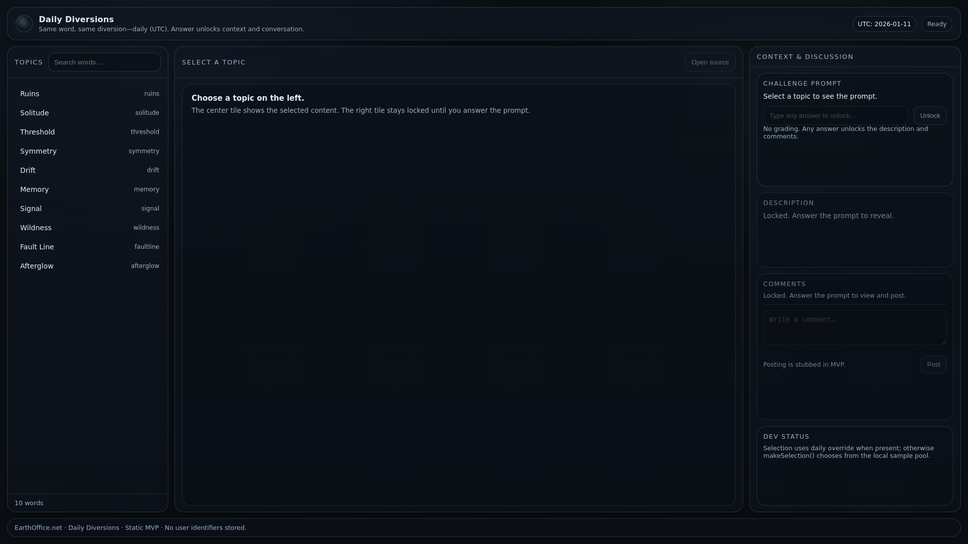Click the Post comment button

tap(933, 365)
